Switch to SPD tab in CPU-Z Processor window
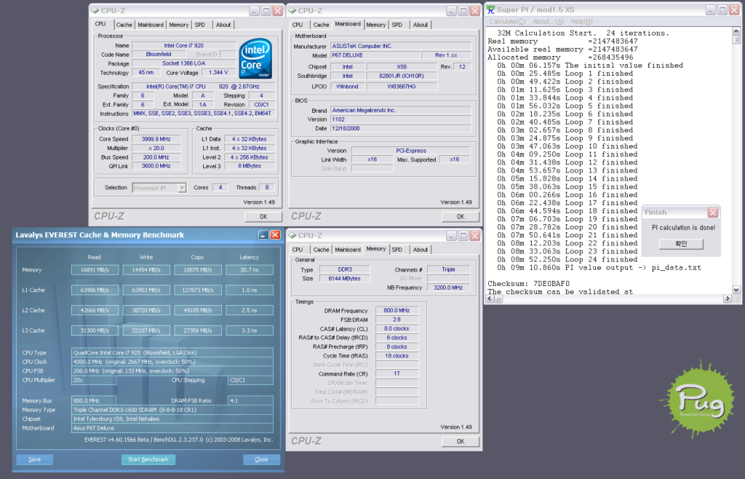This screenshot has width=745, height=479. 200,25
